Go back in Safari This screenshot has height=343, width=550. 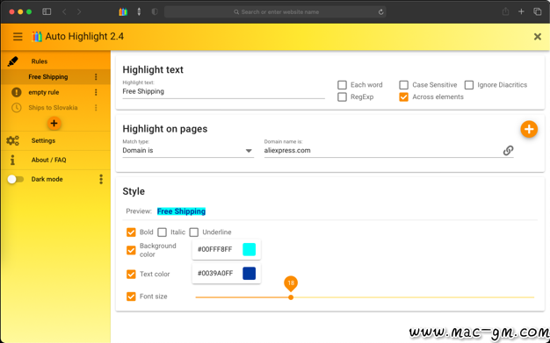click(x=64, y=12)
